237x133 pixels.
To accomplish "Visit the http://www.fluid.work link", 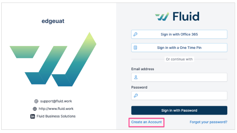I will click(56, 109).
